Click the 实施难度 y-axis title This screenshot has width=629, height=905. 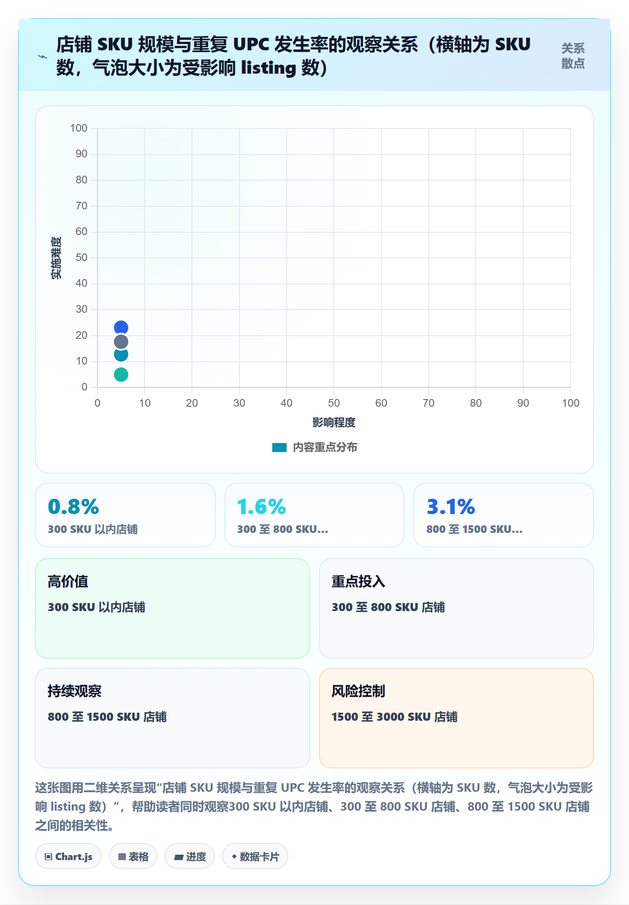coord(56,258)
